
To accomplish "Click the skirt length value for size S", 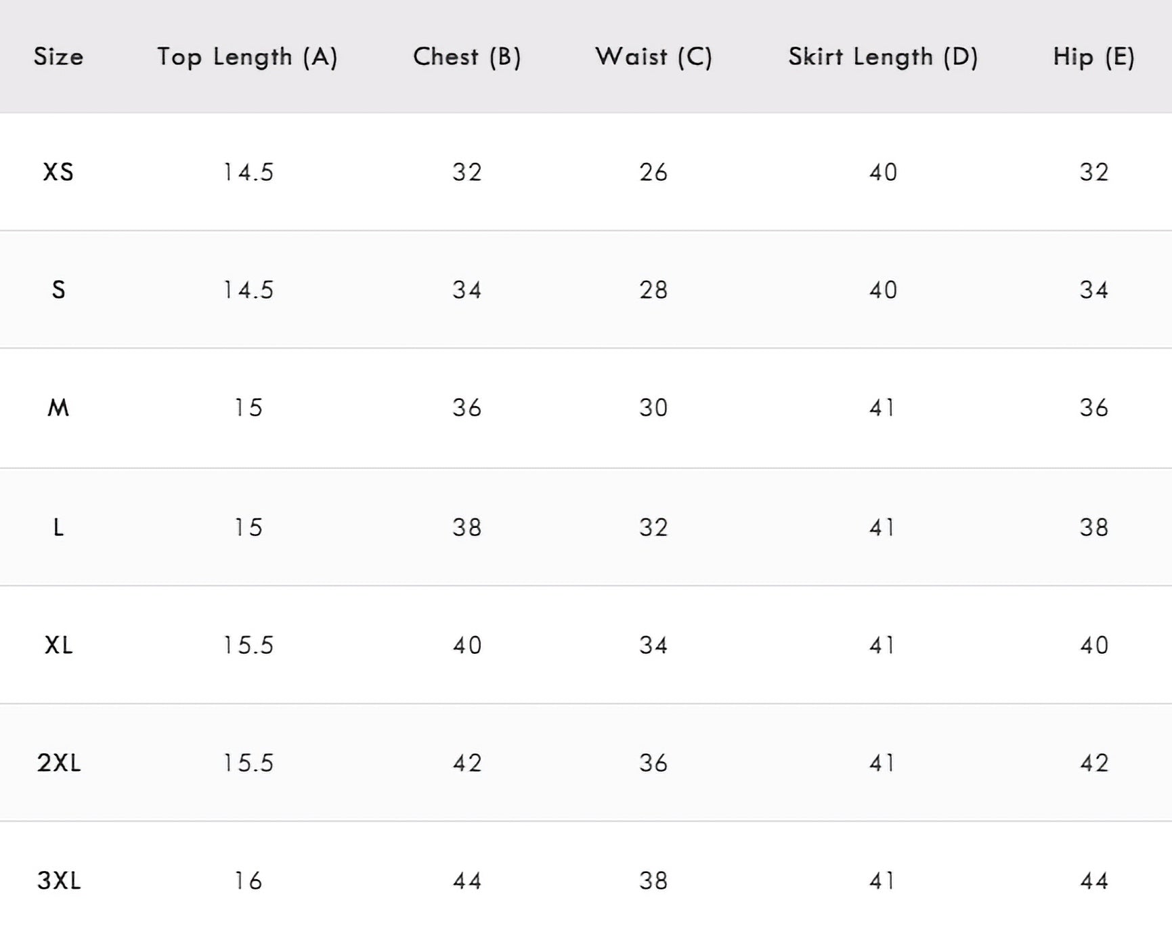I will click(883, 290).
